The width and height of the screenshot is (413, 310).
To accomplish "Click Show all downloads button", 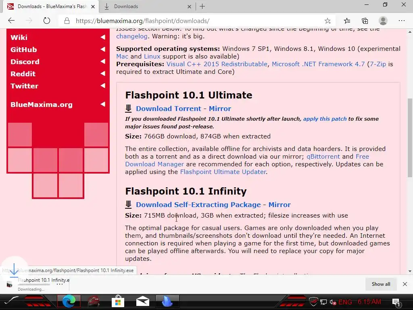I will point(381,284).
